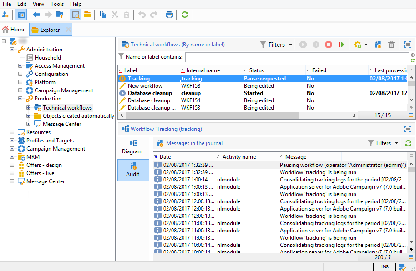Viewport: 416px width, 271px height.
Task: Refresh the journal messages list
Action: 408,143
